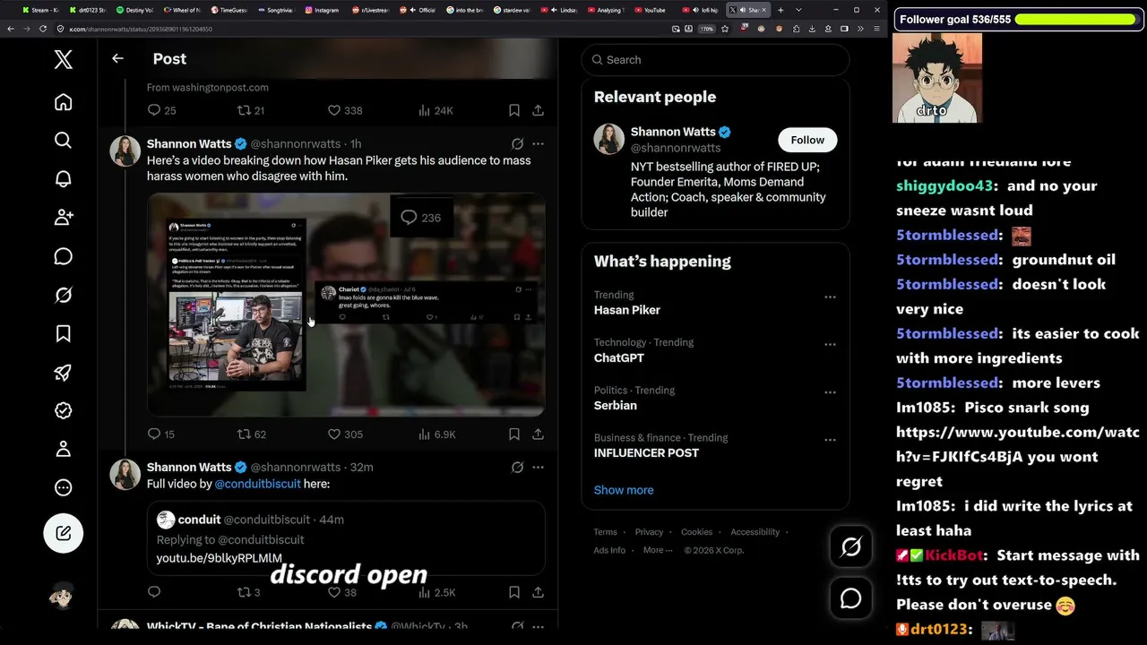The image size is (1147, 645).
Task: Ask Grok about the 32m Shannon Watts post
Action: [517, 467]
